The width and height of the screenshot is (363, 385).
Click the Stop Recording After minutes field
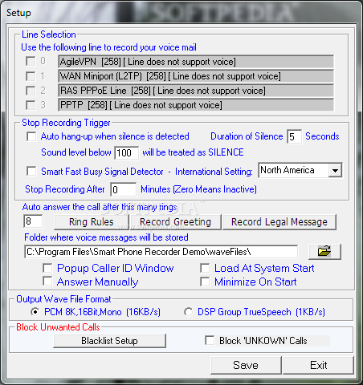click(x=123, y=189)
